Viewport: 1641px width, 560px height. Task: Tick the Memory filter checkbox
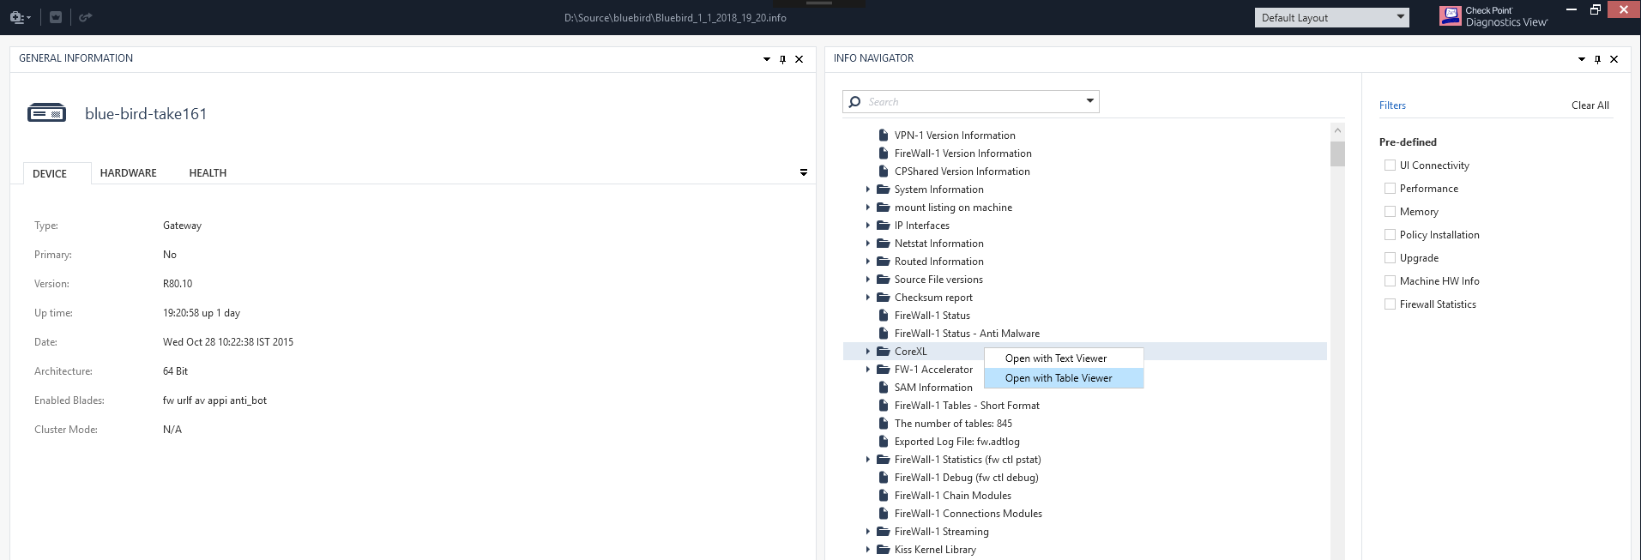point(1390,212)
